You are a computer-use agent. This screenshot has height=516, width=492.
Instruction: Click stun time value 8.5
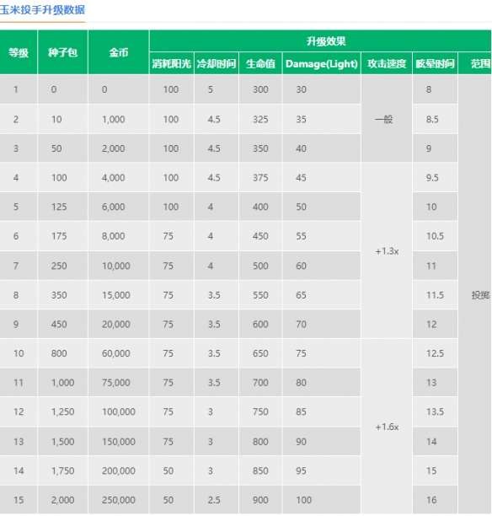click(x=432, y=119)
